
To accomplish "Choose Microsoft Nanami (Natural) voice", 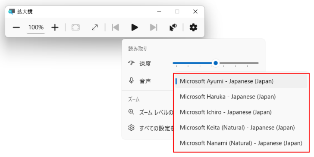I will [x=241, y=143].
